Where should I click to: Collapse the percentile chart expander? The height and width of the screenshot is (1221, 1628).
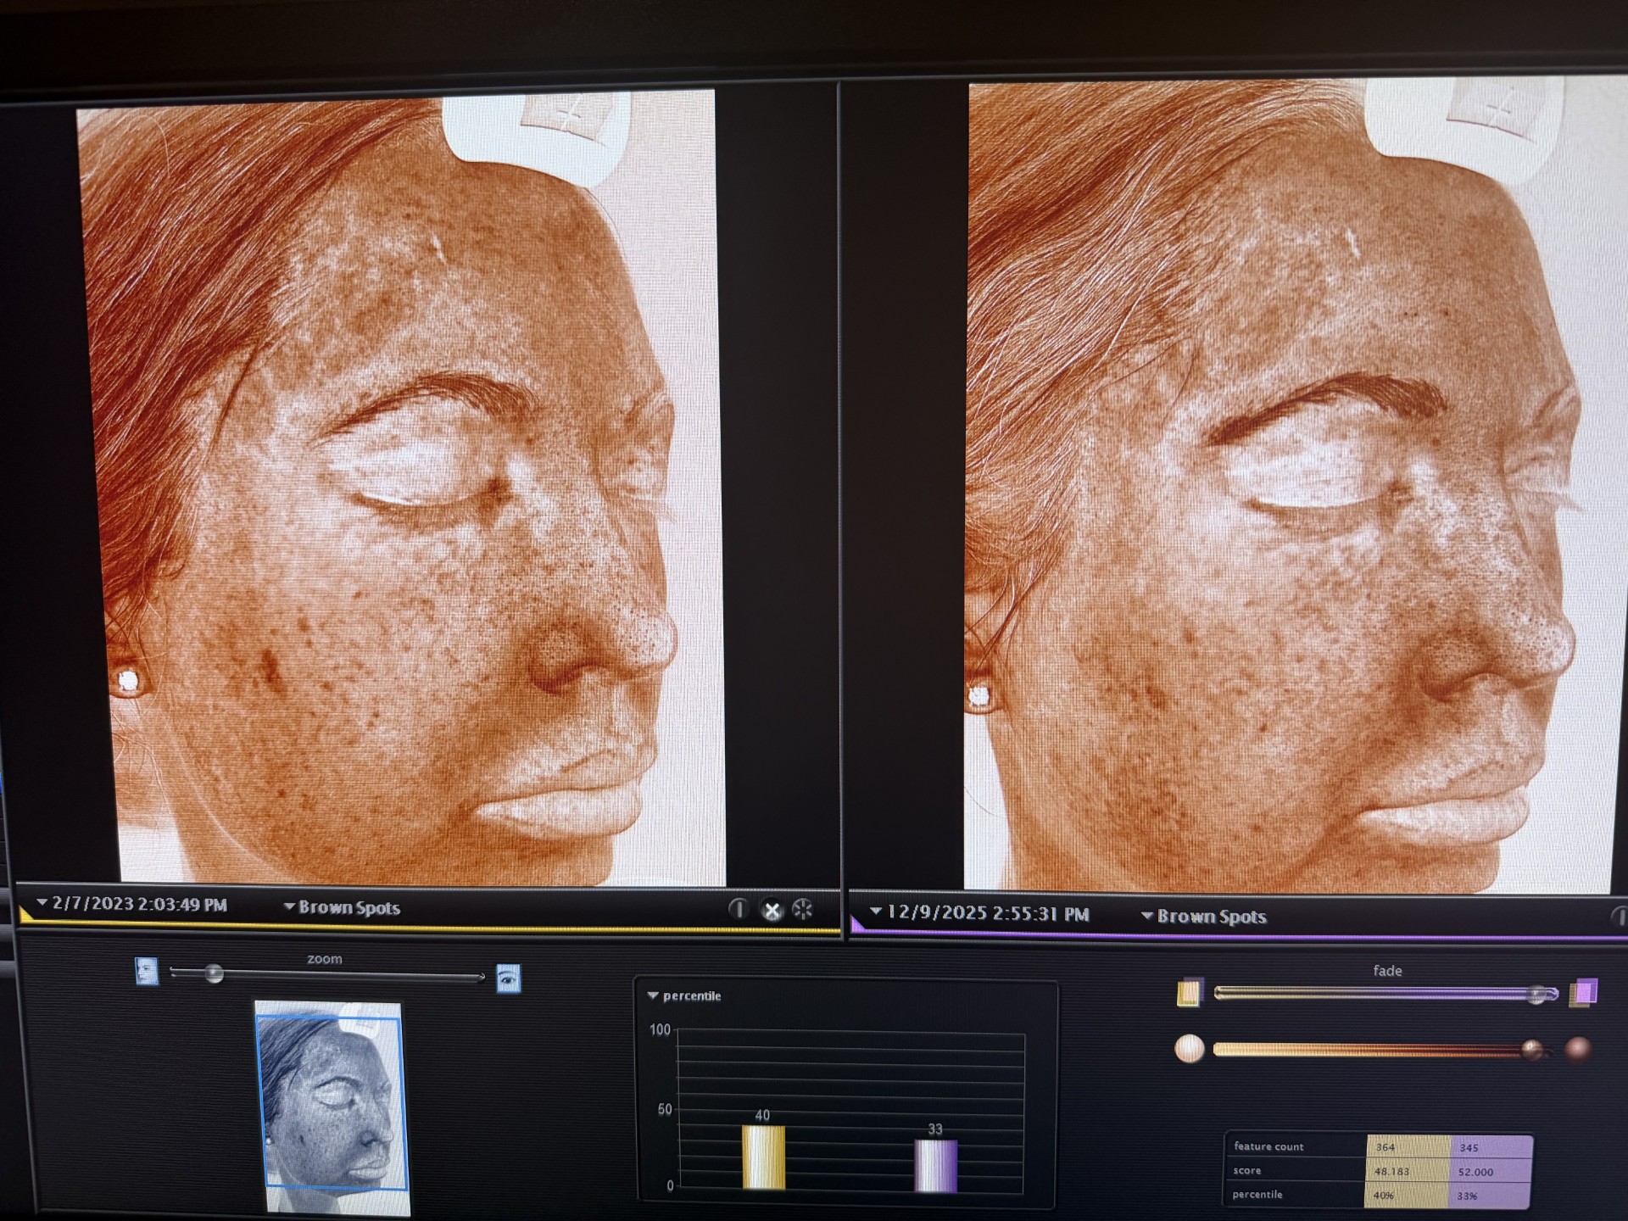click(x=653, y=995)
